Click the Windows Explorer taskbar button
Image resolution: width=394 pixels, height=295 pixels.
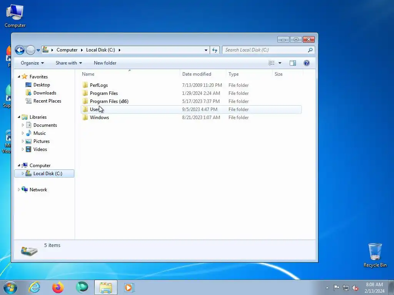106,287
